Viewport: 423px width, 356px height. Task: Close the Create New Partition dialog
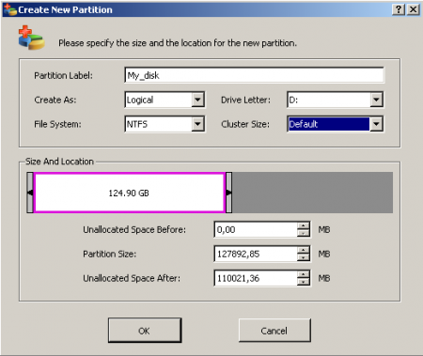pos(414,9)
